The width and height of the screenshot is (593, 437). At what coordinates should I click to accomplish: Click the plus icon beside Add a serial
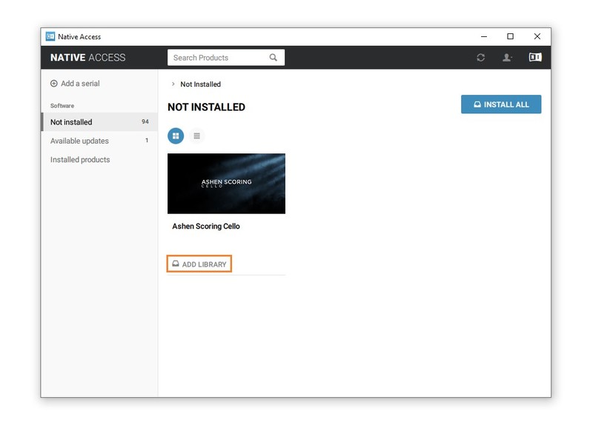(53, 84)
